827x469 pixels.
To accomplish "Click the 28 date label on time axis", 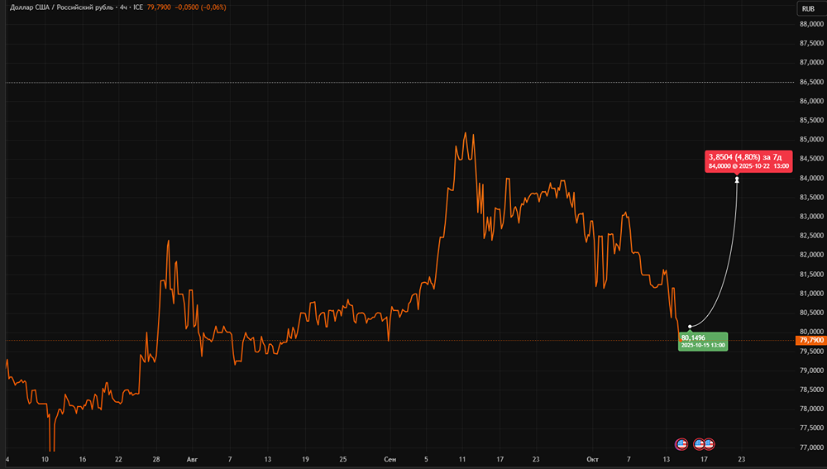I will coord(156,460).
